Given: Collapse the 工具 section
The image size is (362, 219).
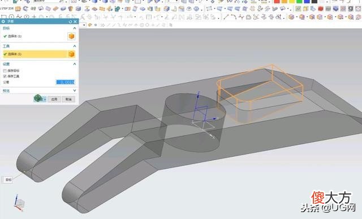Looking at the screenshot, I should (74, 46).
